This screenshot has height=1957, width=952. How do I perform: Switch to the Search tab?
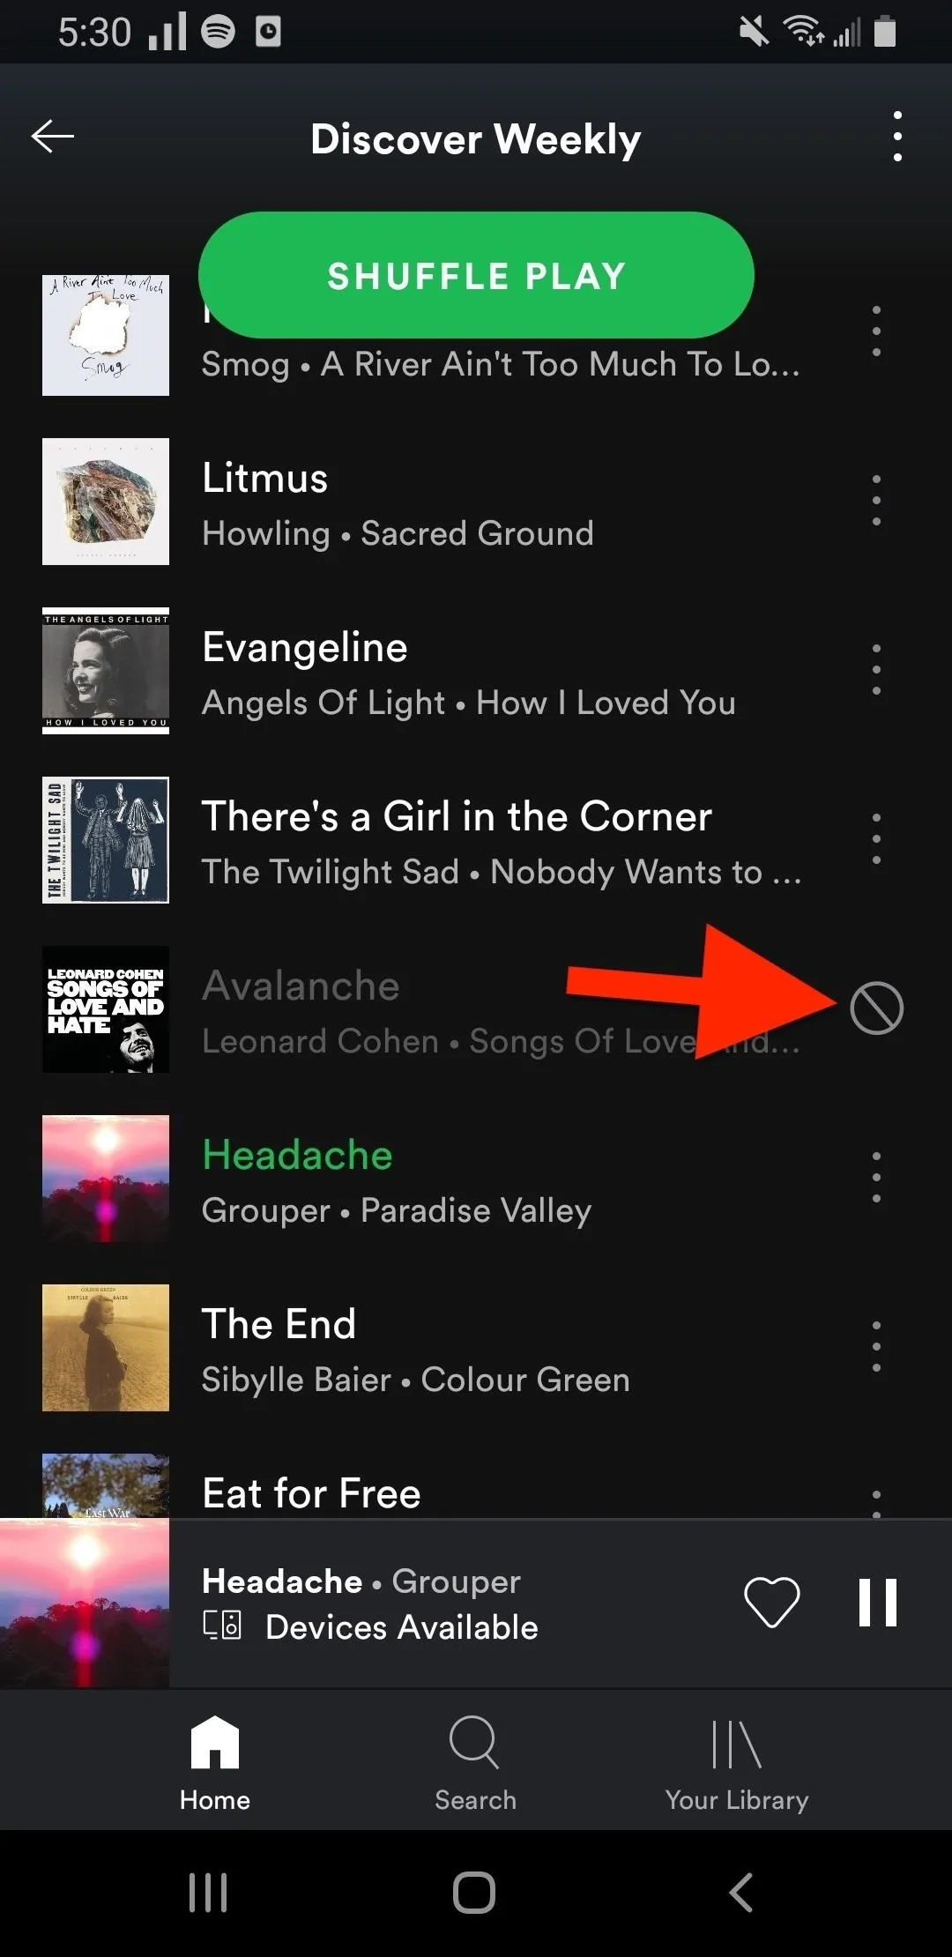[x=475, y=1763]
